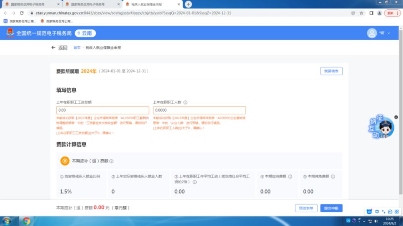Click info icon beside 本期减免费额

click(333, 177)
